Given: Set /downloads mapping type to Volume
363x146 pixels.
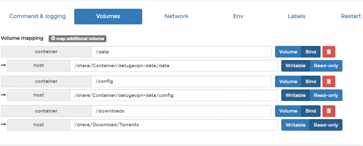Looking at the screenshot, I should [x=288, y=111].
